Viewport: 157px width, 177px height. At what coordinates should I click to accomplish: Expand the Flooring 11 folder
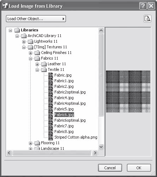(x=30, y=143)
